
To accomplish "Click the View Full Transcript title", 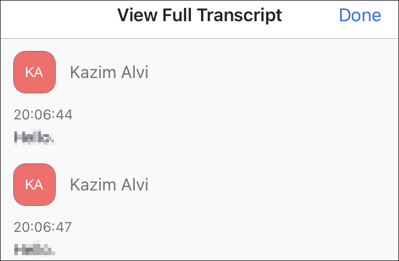I will coord(199,15).
